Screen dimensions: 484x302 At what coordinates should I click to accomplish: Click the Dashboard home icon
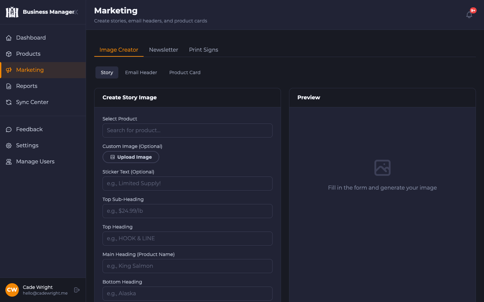[x=9, y=38]
